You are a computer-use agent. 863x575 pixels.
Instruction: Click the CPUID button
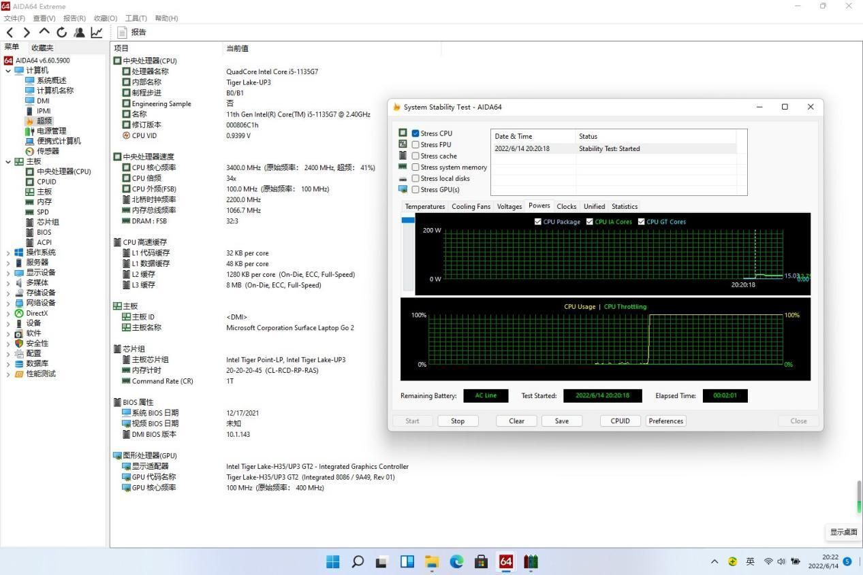tap(620, 421)
